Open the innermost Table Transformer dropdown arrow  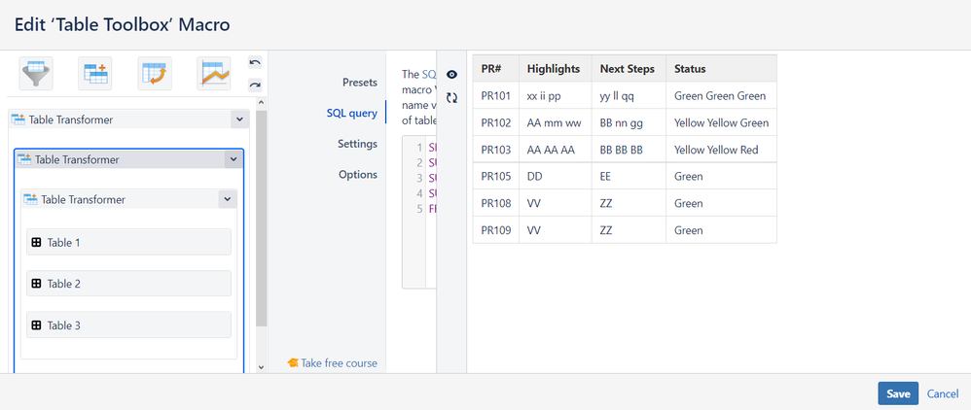point(228,199)
